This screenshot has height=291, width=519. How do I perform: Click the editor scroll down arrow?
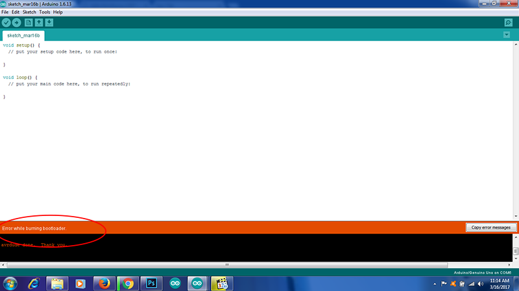(516, 217)
